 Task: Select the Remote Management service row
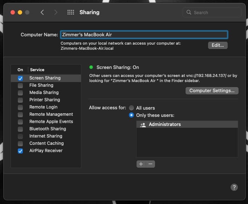46,114
